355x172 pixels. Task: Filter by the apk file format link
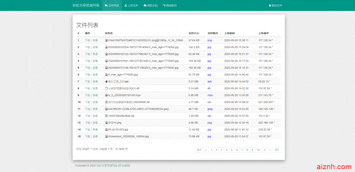click(x=209, y=81)
